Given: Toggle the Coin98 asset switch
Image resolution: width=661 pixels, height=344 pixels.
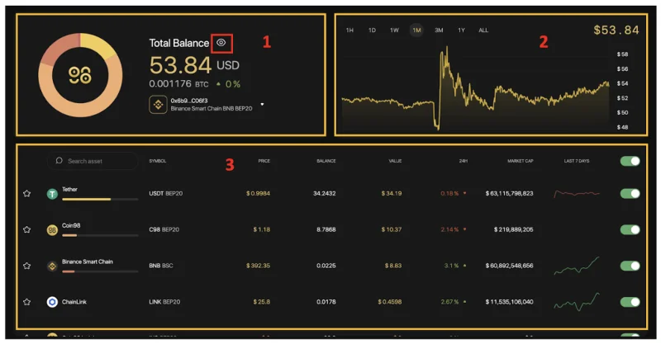Looking at the screenshot, I should [x=630, y=229].
